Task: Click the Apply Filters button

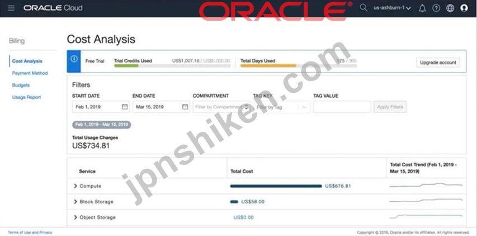Action: click(x=390, y=107)
